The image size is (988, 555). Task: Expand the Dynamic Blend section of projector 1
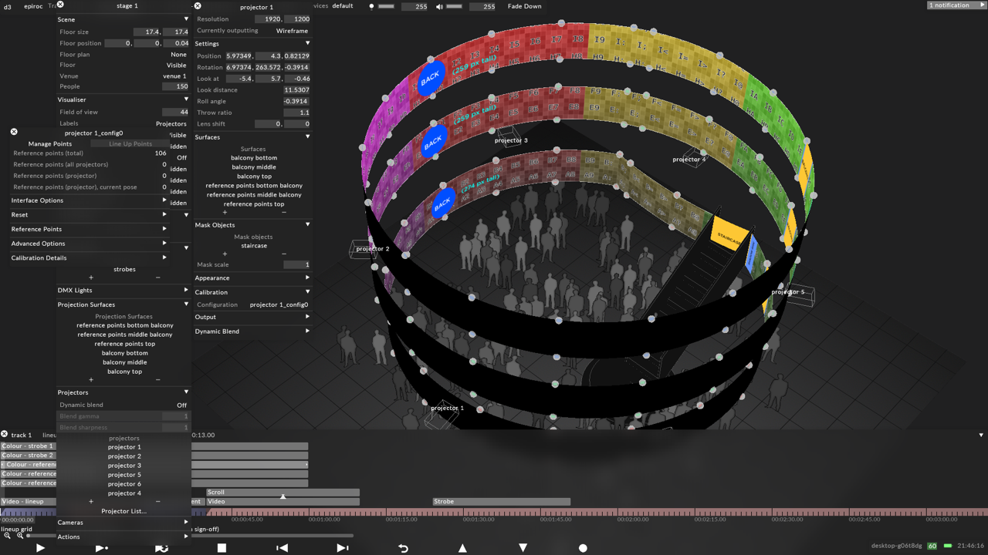pyautogui.click(x=252, y=331)
